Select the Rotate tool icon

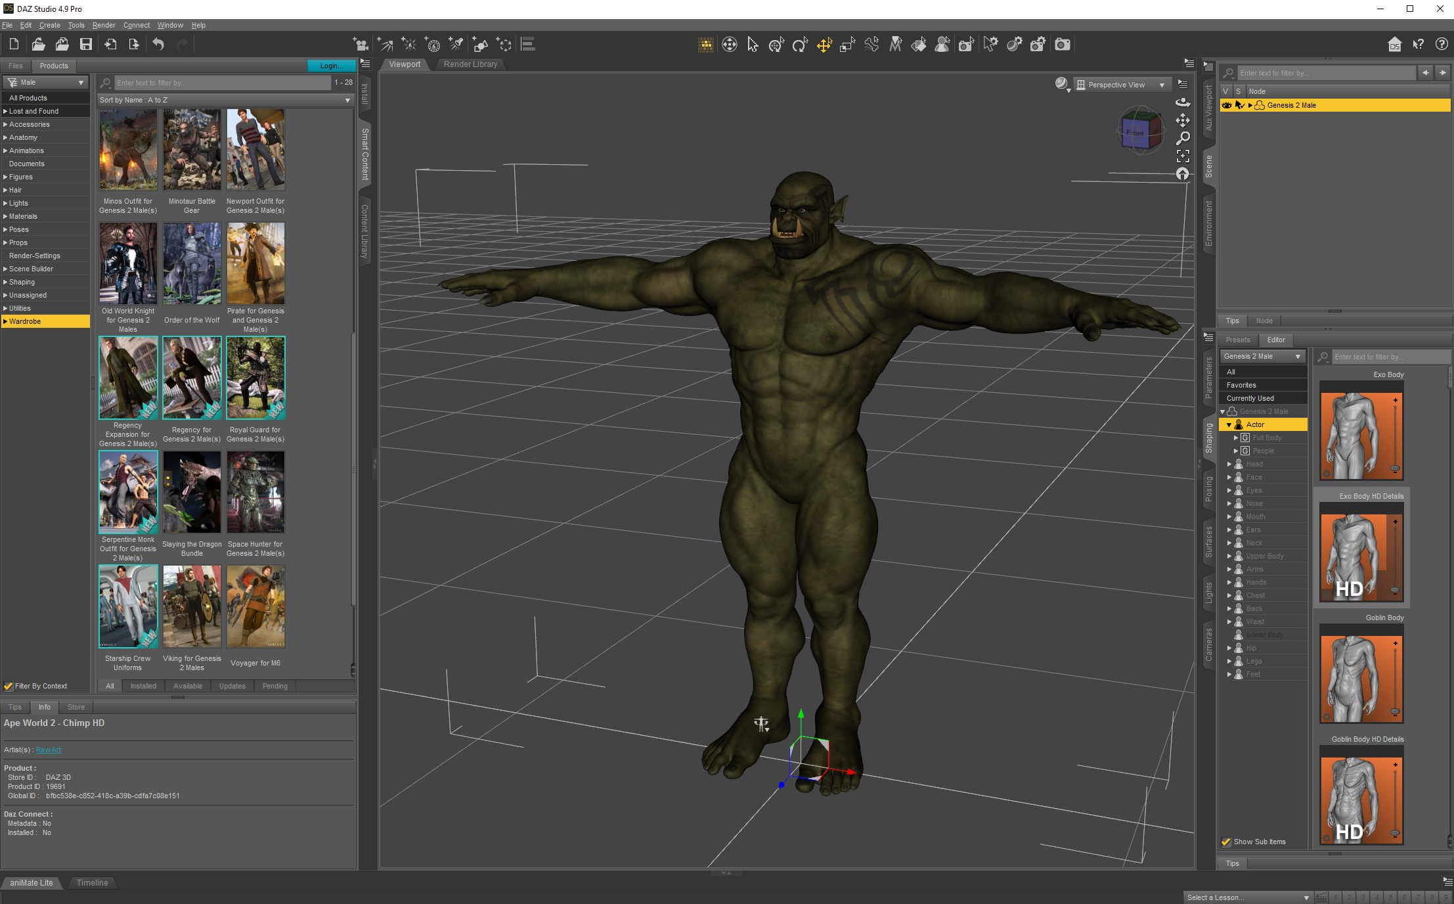pos(800,45)
